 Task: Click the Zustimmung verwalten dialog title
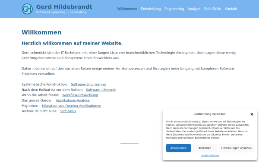pos(210,114)
